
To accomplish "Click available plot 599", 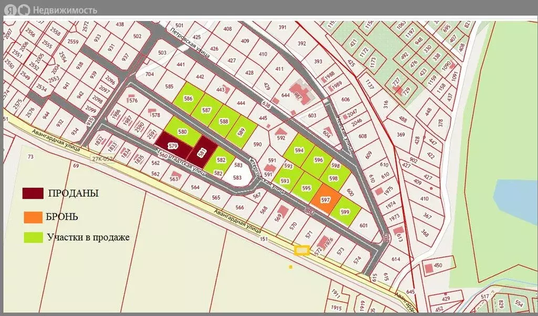I will pos(345,212).
